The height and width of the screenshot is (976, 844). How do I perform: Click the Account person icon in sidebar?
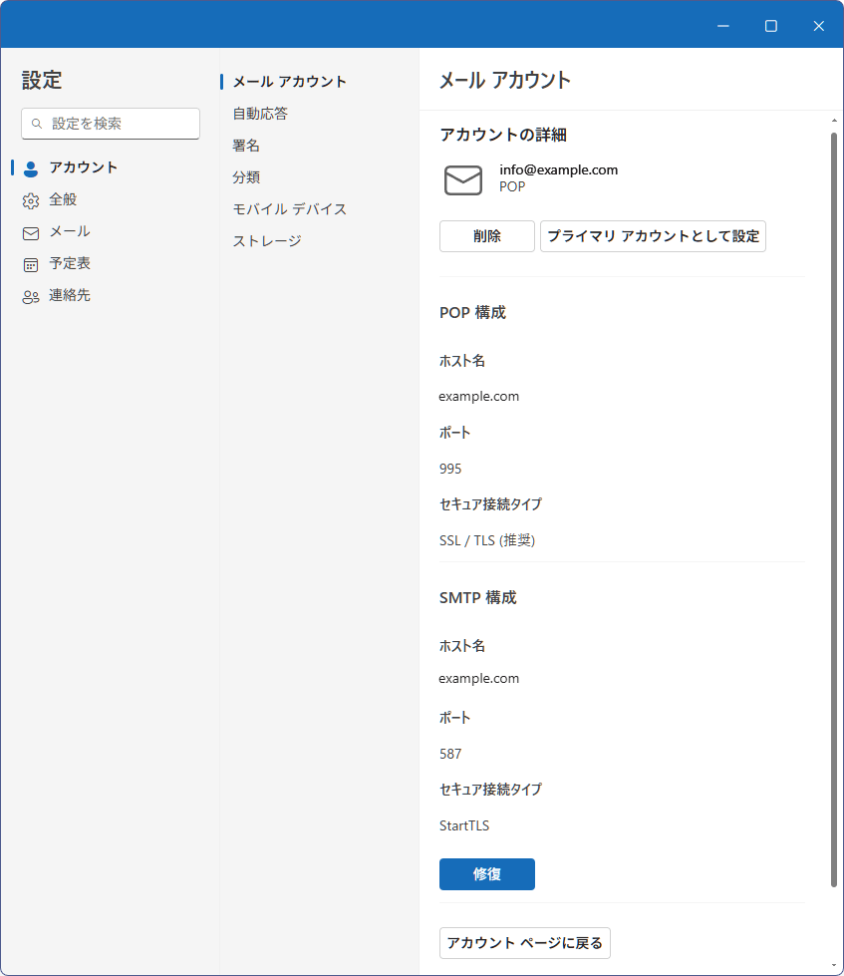click(x=31, y=168)
